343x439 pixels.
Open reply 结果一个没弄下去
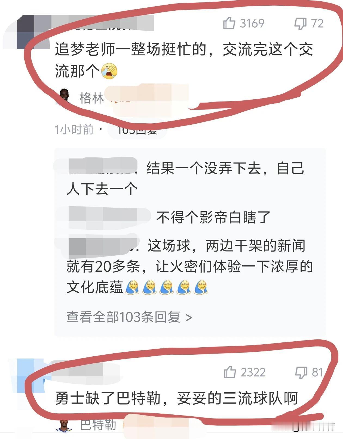pyautogui.click(x=185, y=178)
